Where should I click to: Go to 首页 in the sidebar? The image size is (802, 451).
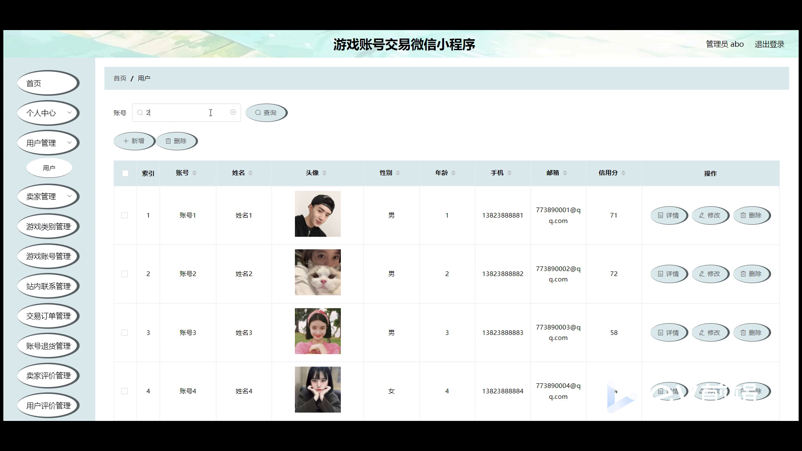click(x=48, y=83)
